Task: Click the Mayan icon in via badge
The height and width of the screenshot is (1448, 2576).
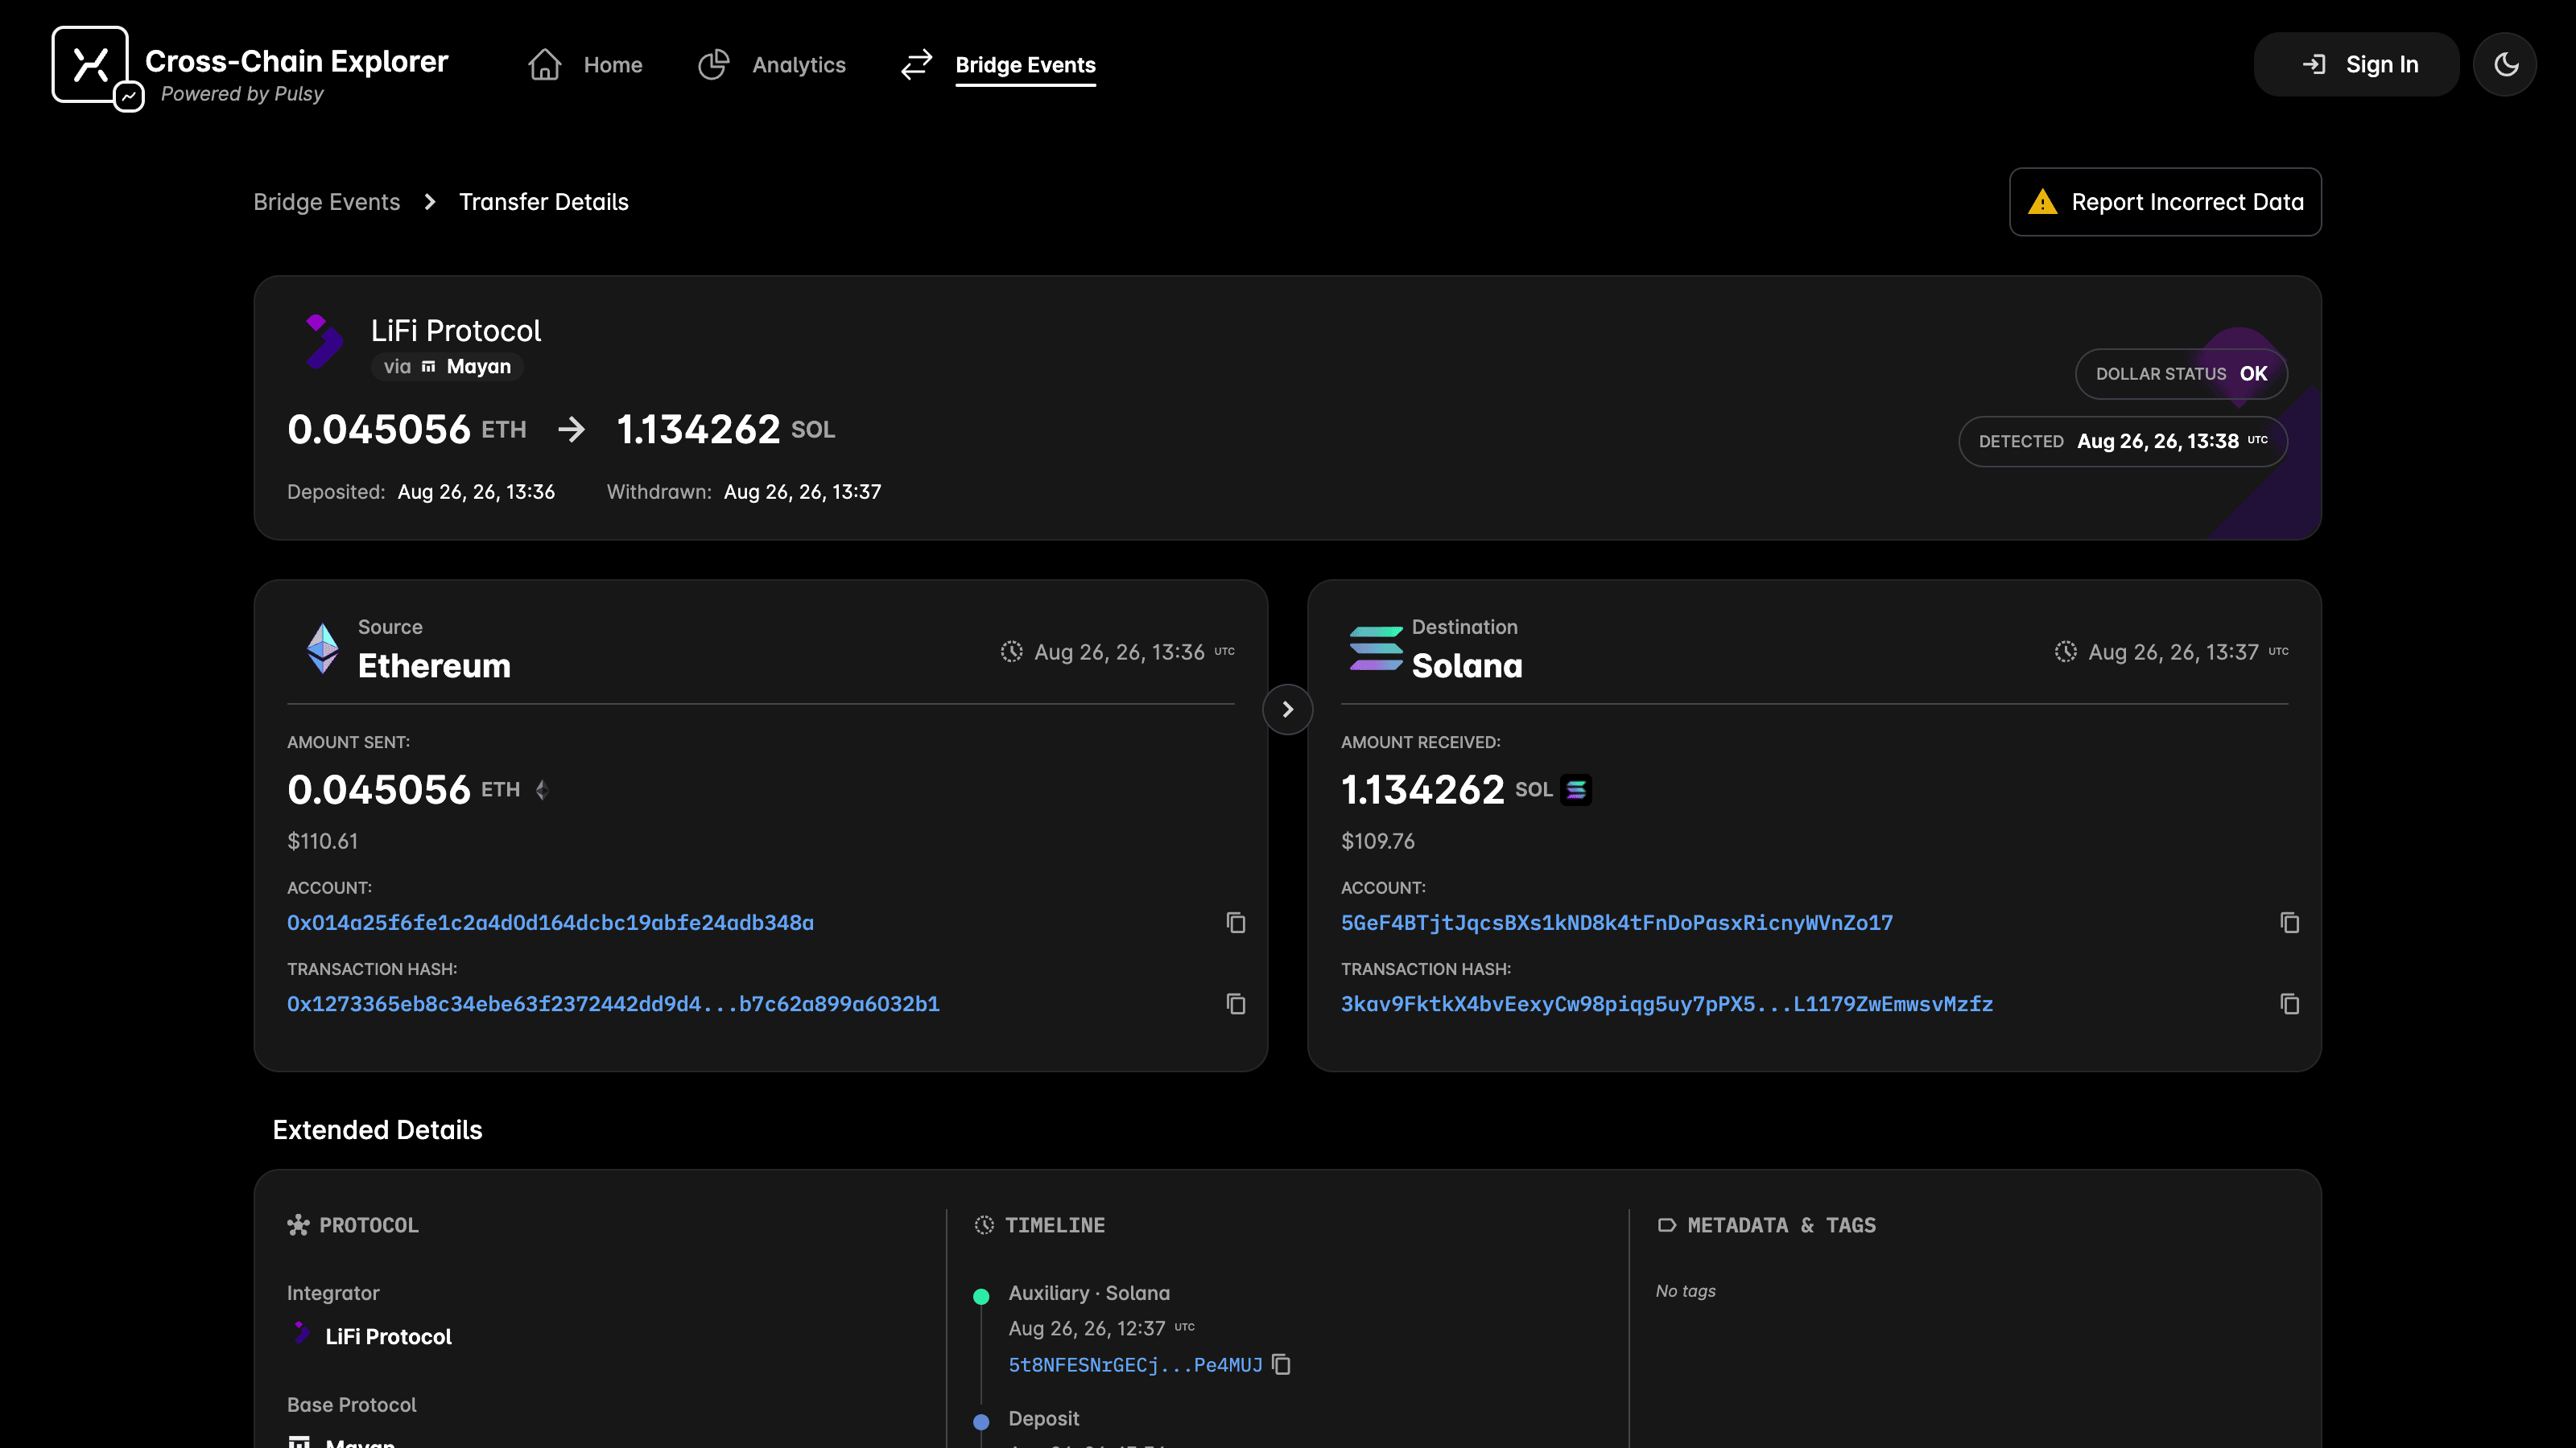Action: [428, 367]
